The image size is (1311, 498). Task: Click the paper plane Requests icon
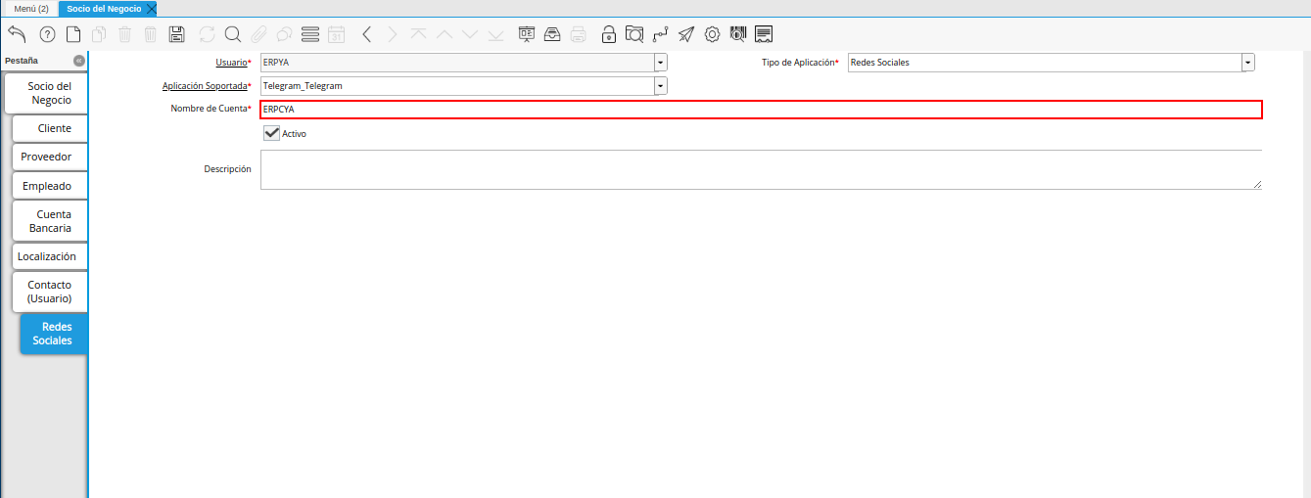(686, 34)
